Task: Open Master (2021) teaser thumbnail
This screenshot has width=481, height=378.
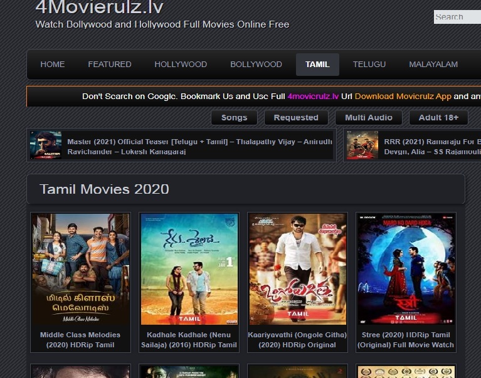Action: coord(46,145)
